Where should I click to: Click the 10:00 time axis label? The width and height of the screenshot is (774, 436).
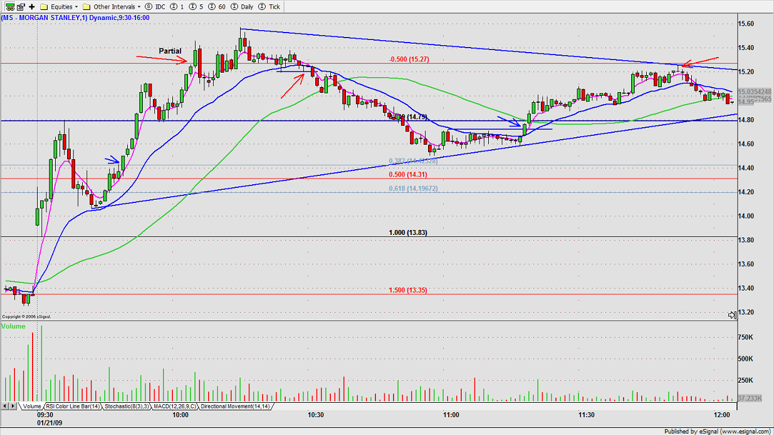[x=180, y=415]
